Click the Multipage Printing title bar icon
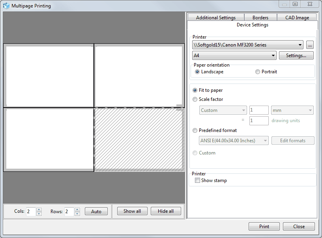Viewport: 322px width, 238px height. click(x=6, y=6)
